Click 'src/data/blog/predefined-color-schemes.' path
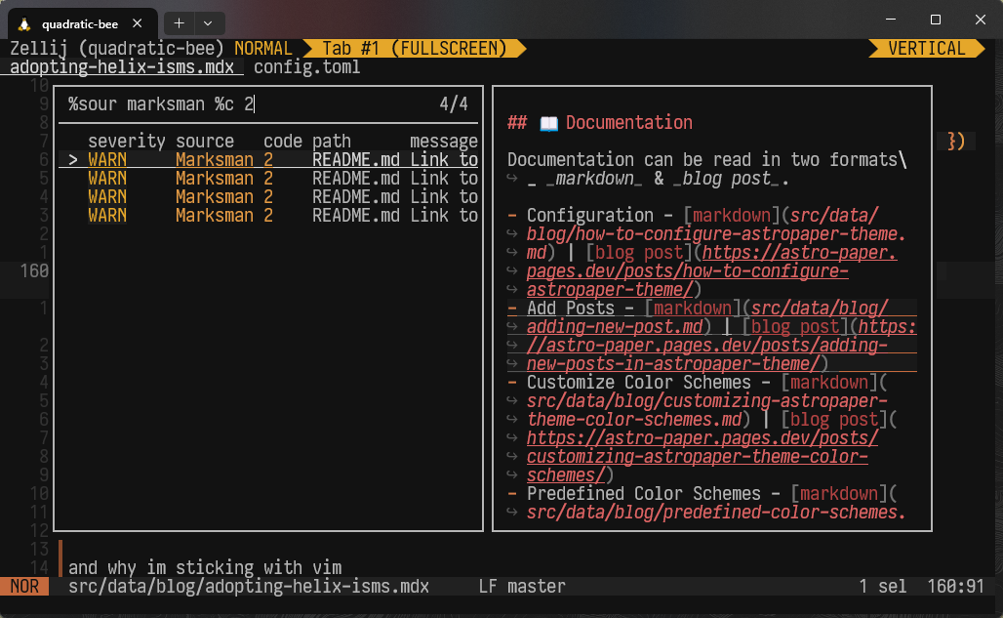The height and width of the screenshot is (618, 1003). 716,513
